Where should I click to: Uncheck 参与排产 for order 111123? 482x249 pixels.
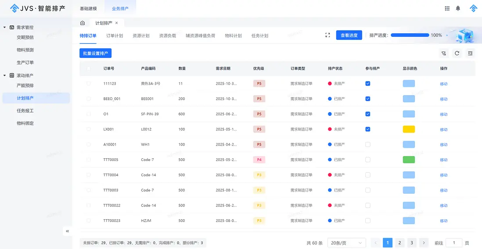pyautogui.click(x=368, y=83)
